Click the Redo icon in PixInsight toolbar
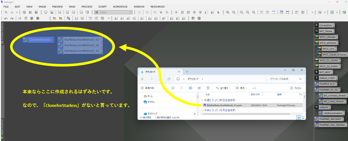The width and height of the screenshot is (348, 141). click(x=12, y=18)
